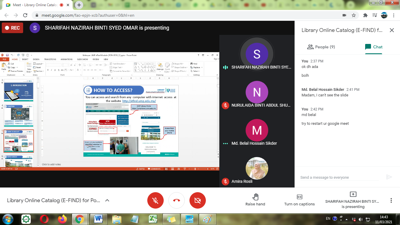Select Amira Rosli participant photo
Screen dimensions: 400x225
(x=257, y=168)
